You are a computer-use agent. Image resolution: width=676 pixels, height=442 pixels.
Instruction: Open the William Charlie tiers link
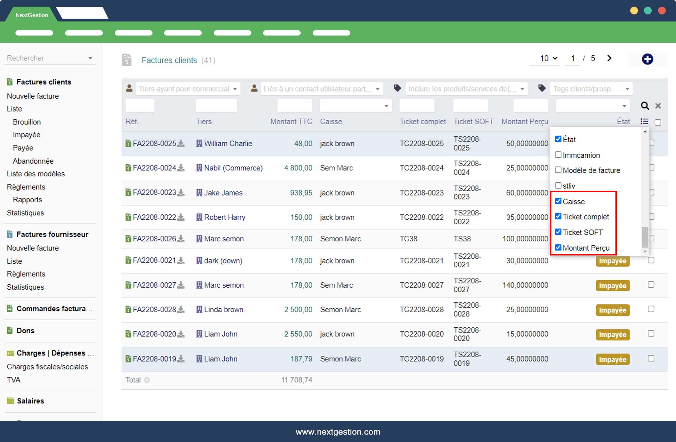pyautogui.click(x=228, y=144)
